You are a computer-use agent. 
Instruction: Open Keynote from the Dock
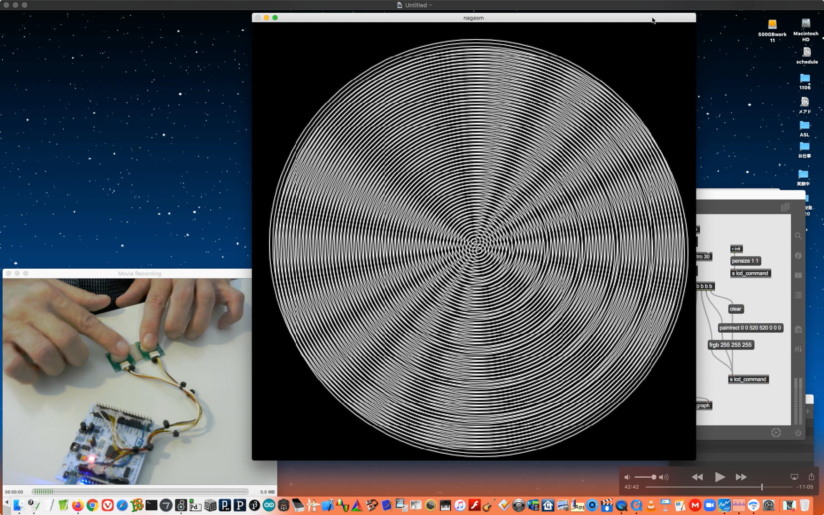pyautogui.click(x=665, y=505)
